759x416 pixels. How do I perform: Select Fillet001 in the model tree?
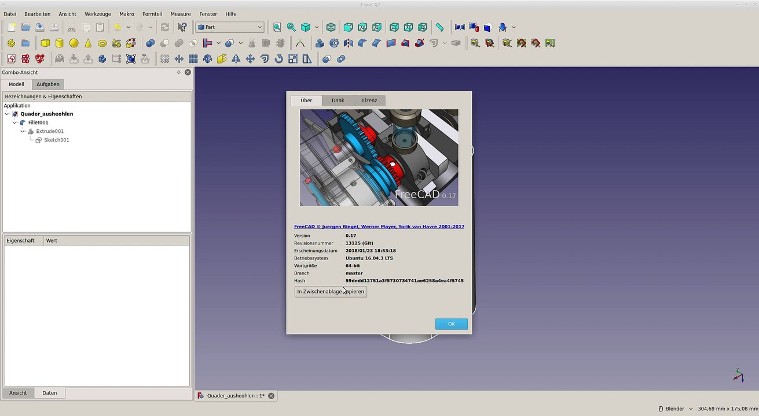pos(38,122)
